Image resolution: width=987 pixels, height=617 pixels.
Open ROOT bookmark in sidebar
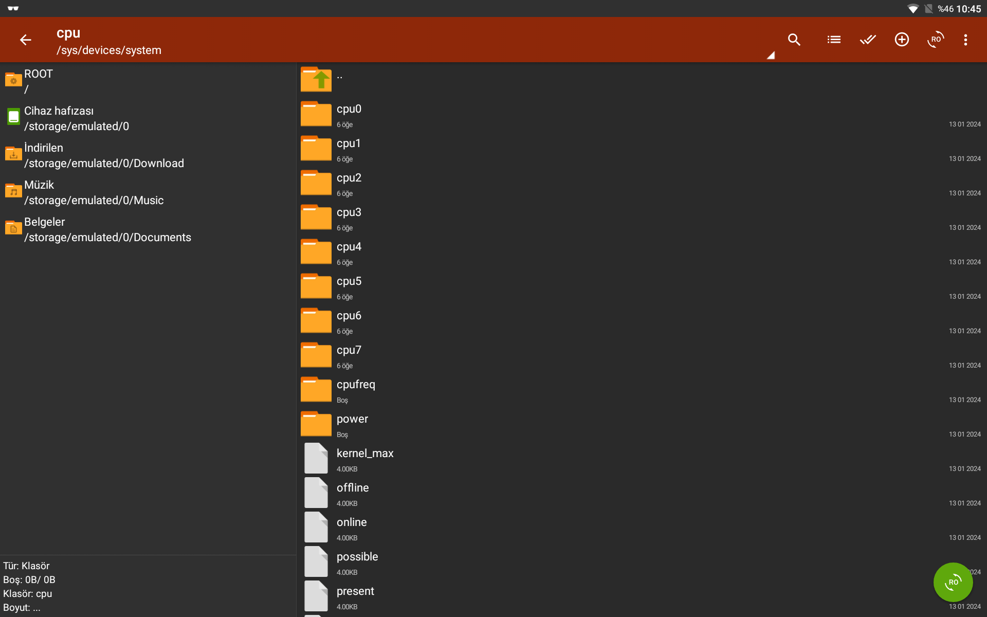[148, 81]
